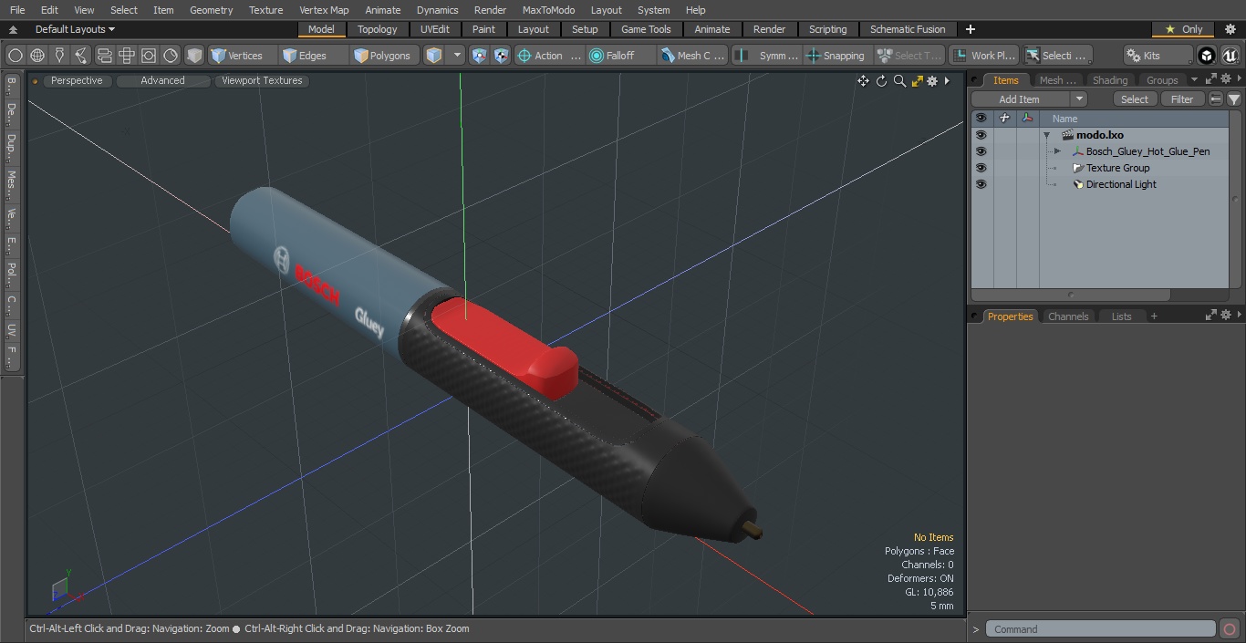Image resolution: width=1246 pixels, height=643 pixels.
Task: Maximize the viewport with orange arrows icon
Action: pyautogui.click(x=917, y=81)
